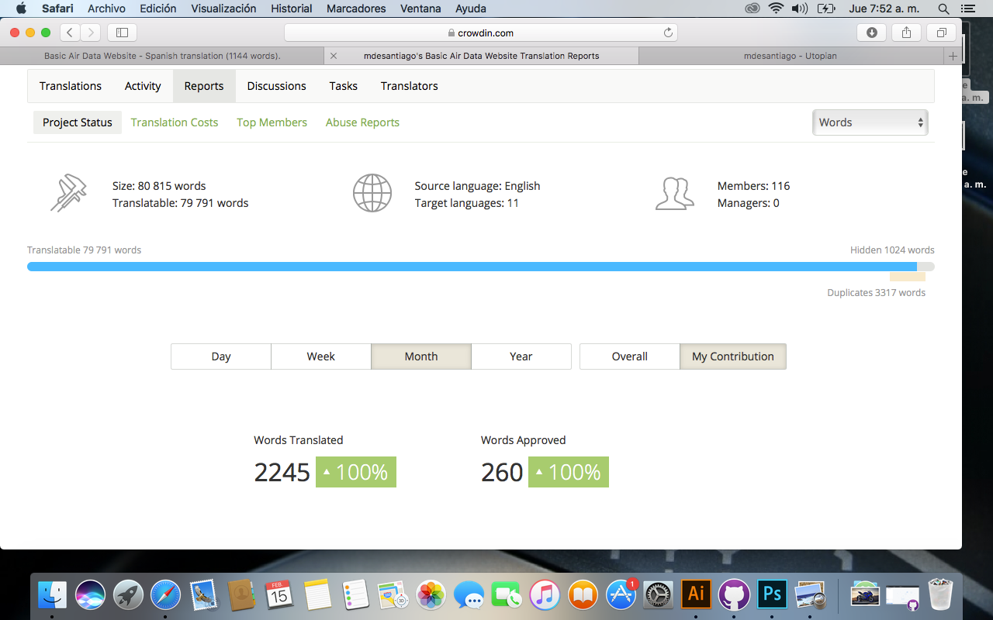Open FaceTime in the dock
The width and height of the screenshot is (993, 620).
pyautogui.click(x=507, y=594)
